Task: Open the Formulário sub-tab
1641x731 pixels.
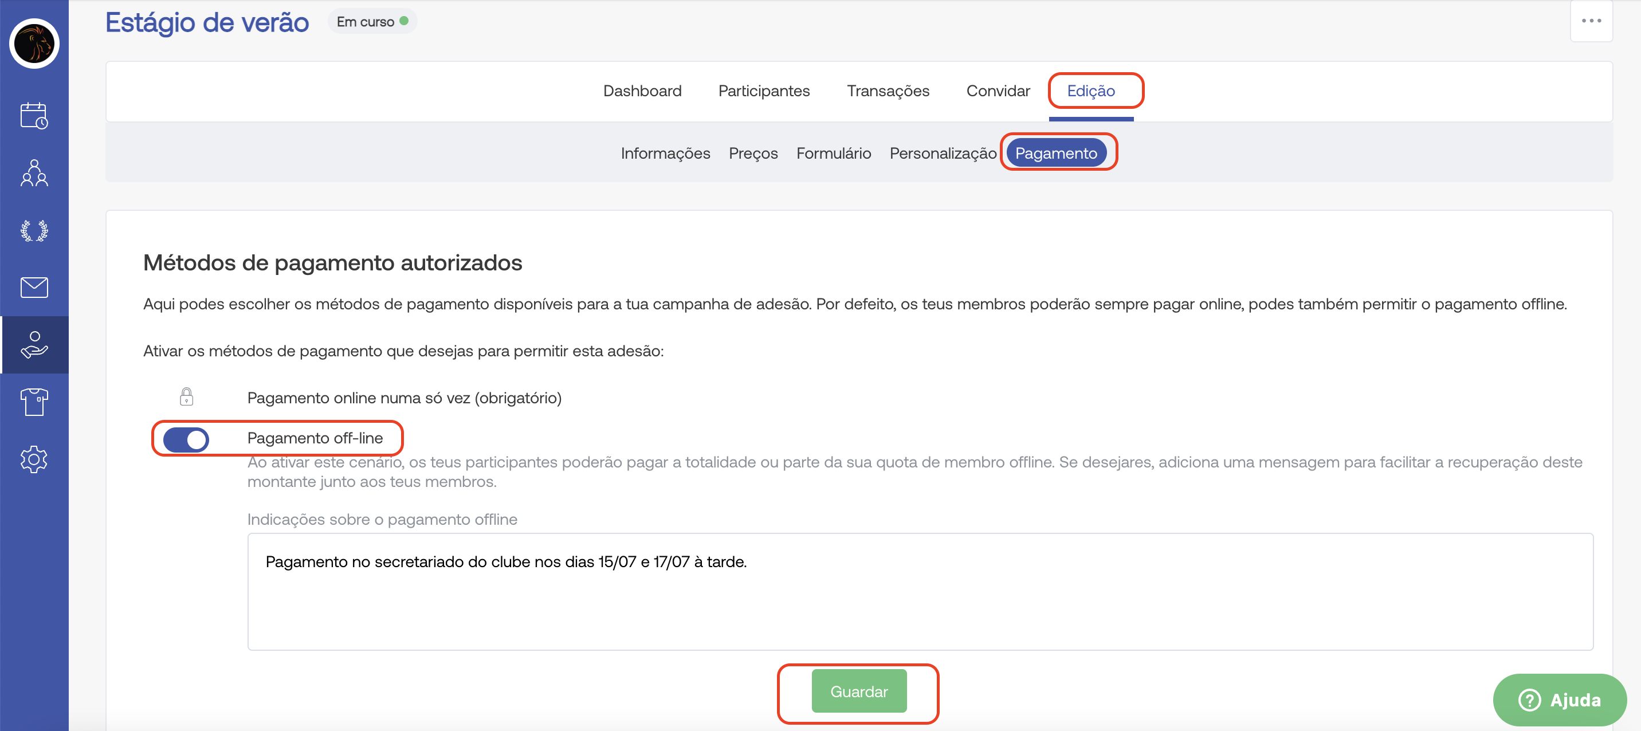Action: coord(833,154)
